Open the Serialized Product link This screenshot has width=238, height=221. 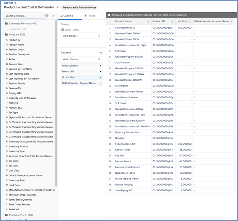tap(125, 27)
